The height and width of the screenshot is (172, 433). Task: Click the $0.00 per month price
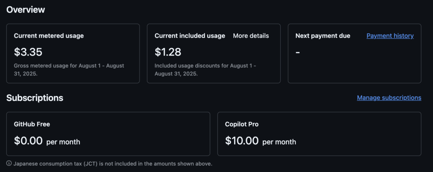coord(47,141)
